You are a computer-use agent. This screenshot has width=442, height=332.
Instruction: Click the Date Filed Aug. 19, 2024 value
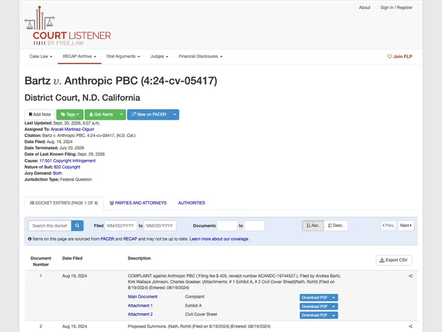pyautogui.click(x=59, y=142)
